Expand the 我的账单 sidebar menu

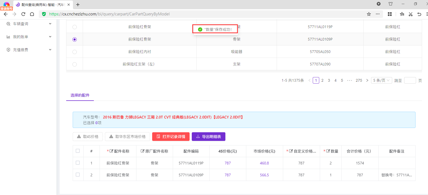[x=50, y=37]
